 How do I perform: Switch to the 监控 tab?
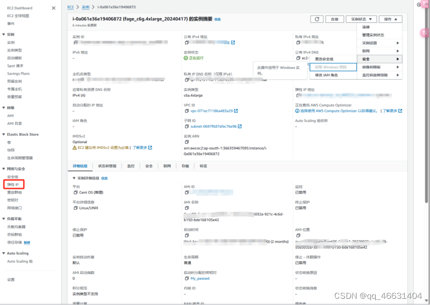pyautogui.click(x=131, y=166)
